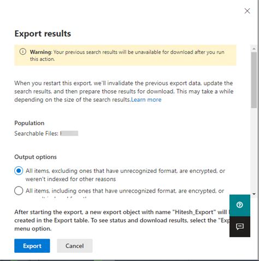Click the Export results title
259x261 pixels.
43,33
